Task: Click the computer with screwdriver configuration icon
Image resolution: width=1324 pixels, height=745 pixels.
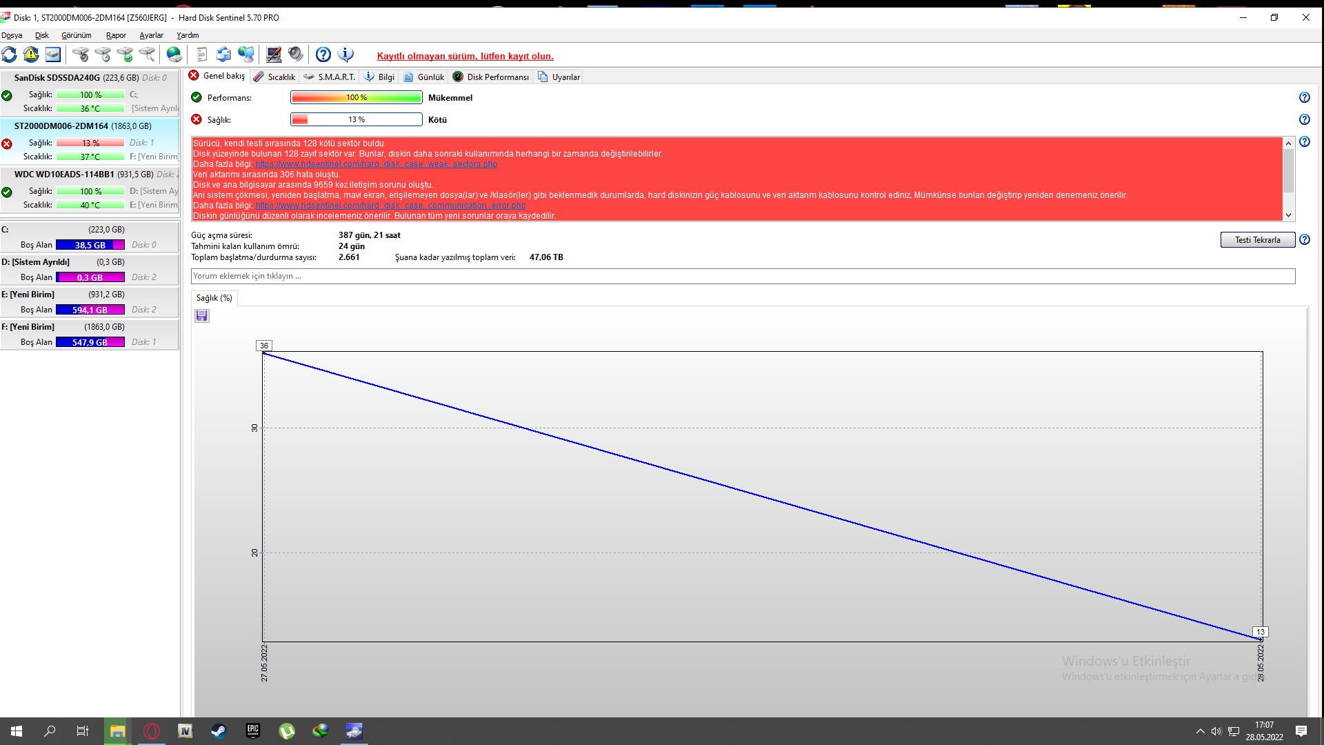Action: click(x=274, y=54)
